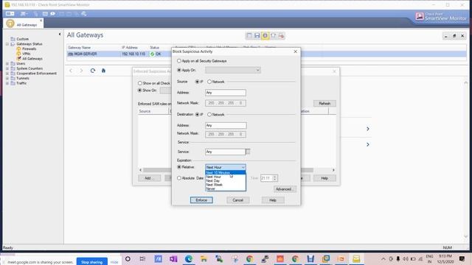Click the Source Address input field
The image size is (472, 265).
226,93
